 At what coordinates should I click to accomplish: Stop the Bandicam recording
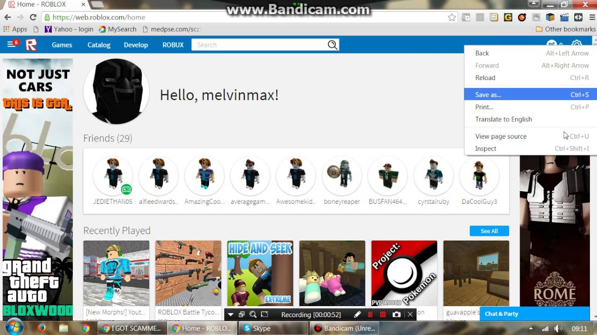coord(383,315)
